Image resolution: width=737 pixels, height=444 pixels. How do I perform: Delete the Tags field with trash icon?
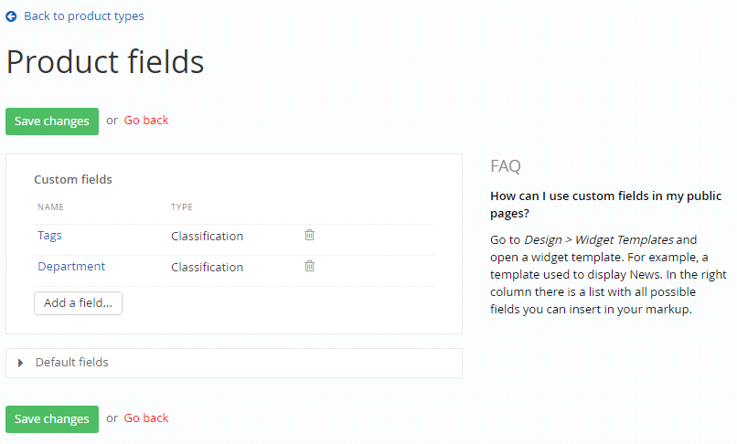pyautogui.click(x=309, y=235)
